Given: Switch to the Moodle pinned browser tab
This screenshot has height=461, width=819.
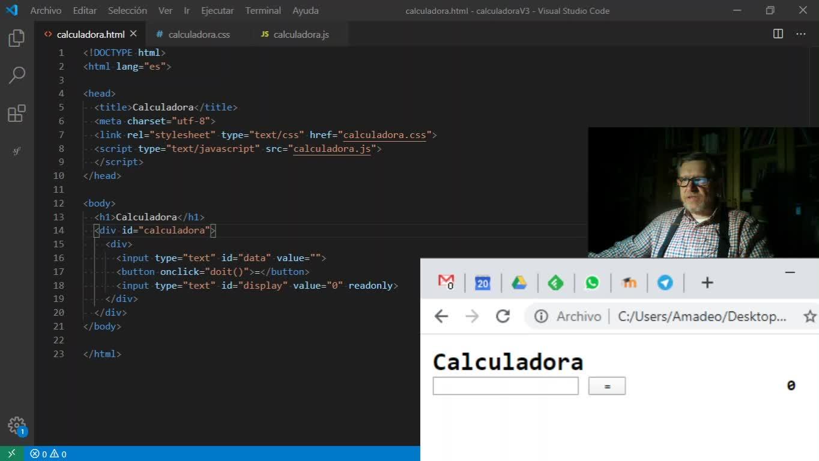Looking at the screenshot, I should [629, 283].
